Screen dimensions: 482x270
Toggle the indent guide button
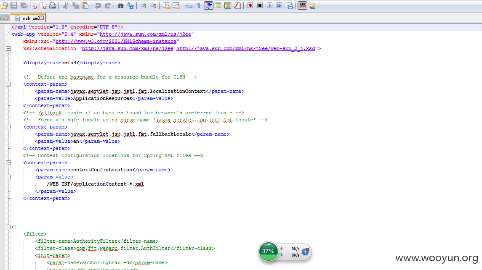[208, 5]
